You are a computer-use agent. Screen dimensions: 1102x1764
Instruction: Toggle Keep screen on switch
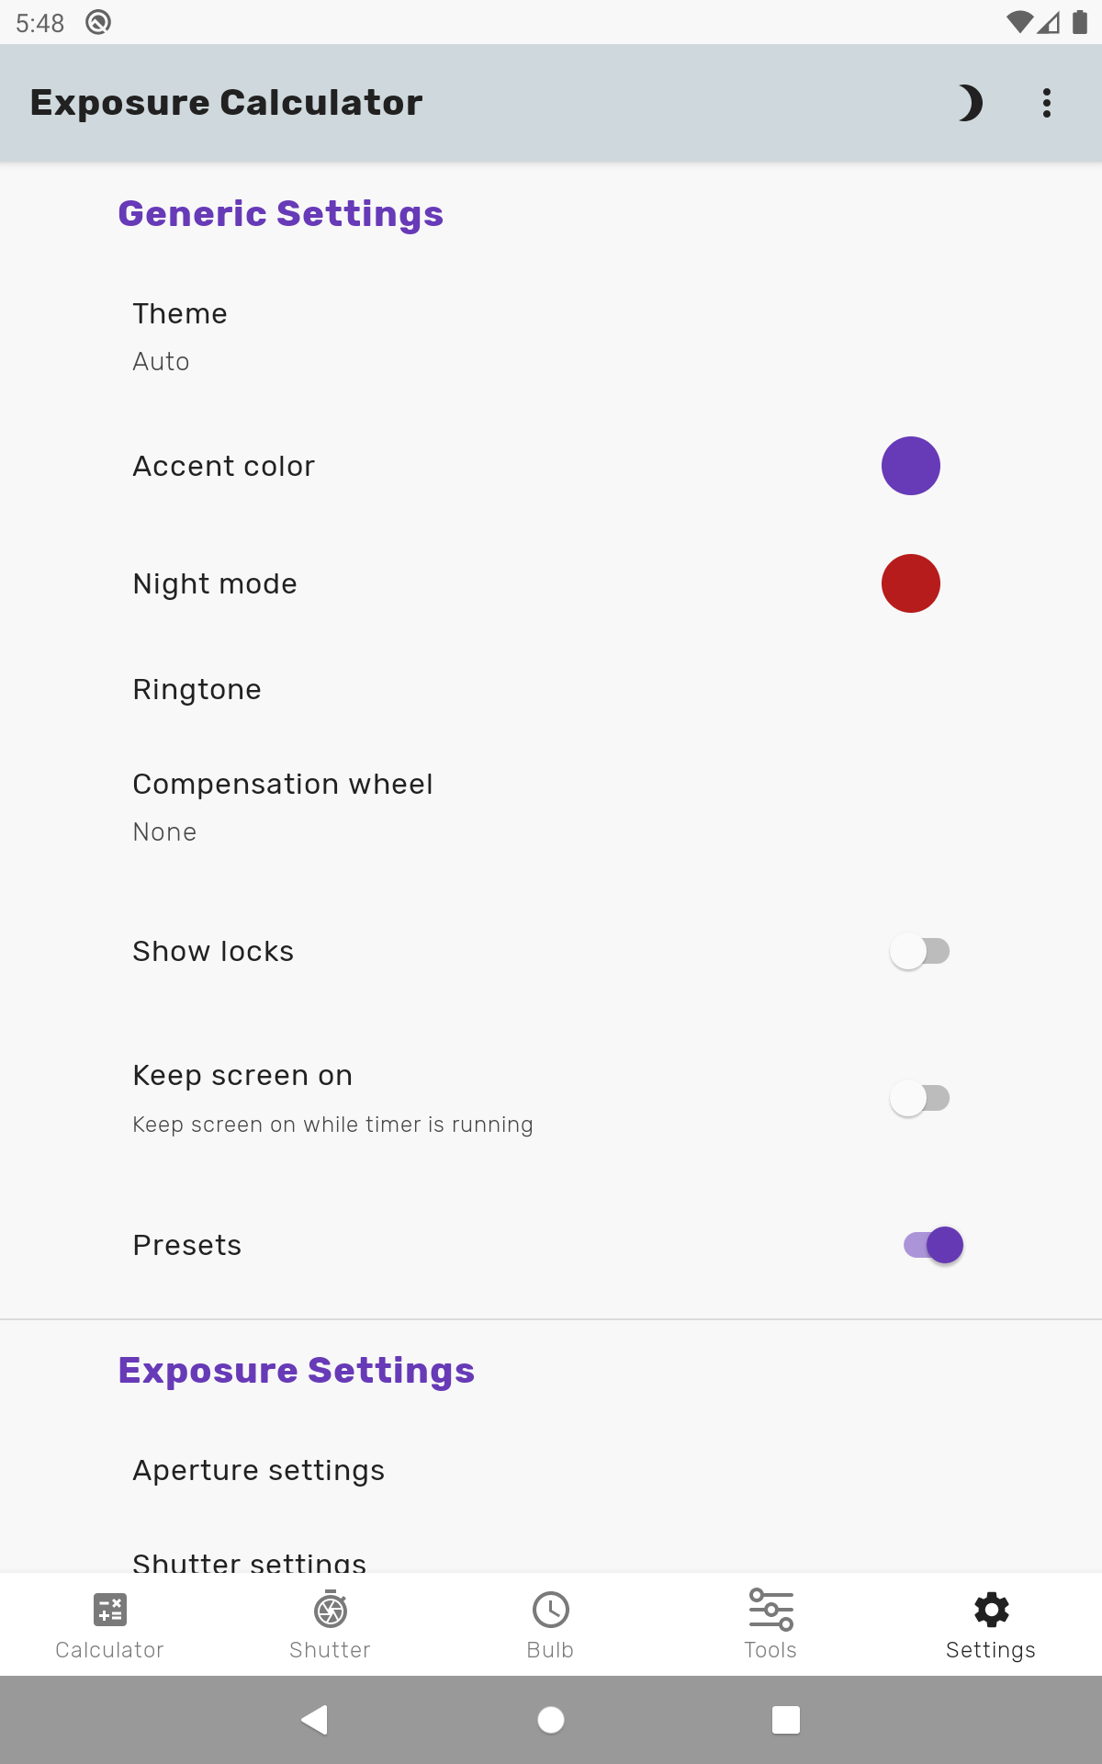tap(920, 1098)
